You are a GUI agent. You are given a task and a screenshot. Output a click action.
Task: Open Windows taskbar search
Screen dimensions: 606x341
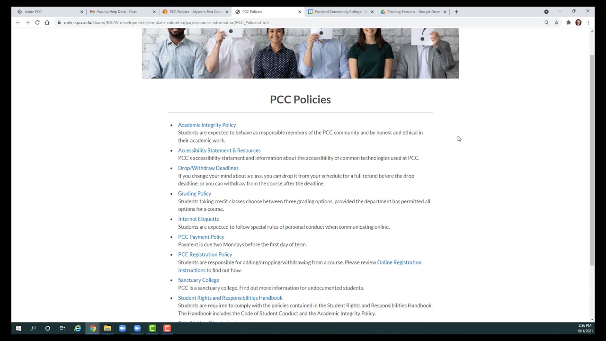[x=33, y=328]
